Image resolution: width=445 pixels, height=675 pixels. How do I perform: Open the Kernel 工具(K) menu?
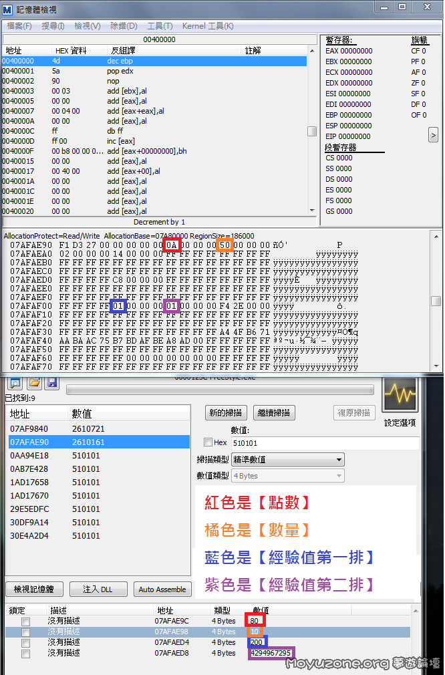click(x=208, y=26)
